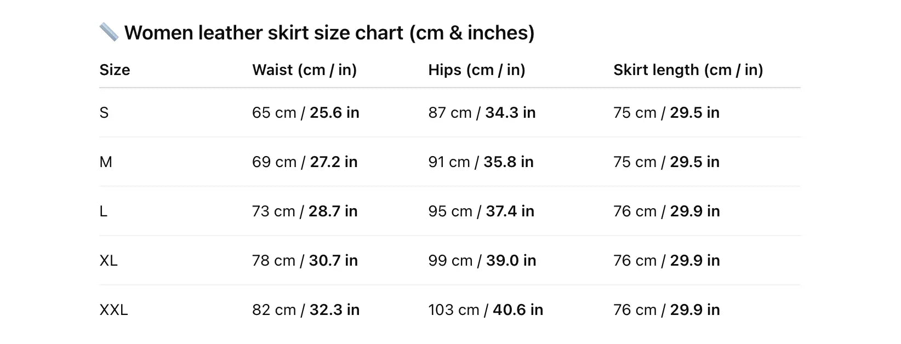This screenshot has height=344, width=901.
Task: Click the Size column header
Action: [115, 70]
